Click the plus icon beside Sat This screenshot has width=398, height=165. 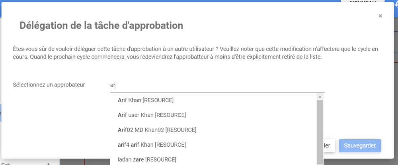[x=48, y=164]
